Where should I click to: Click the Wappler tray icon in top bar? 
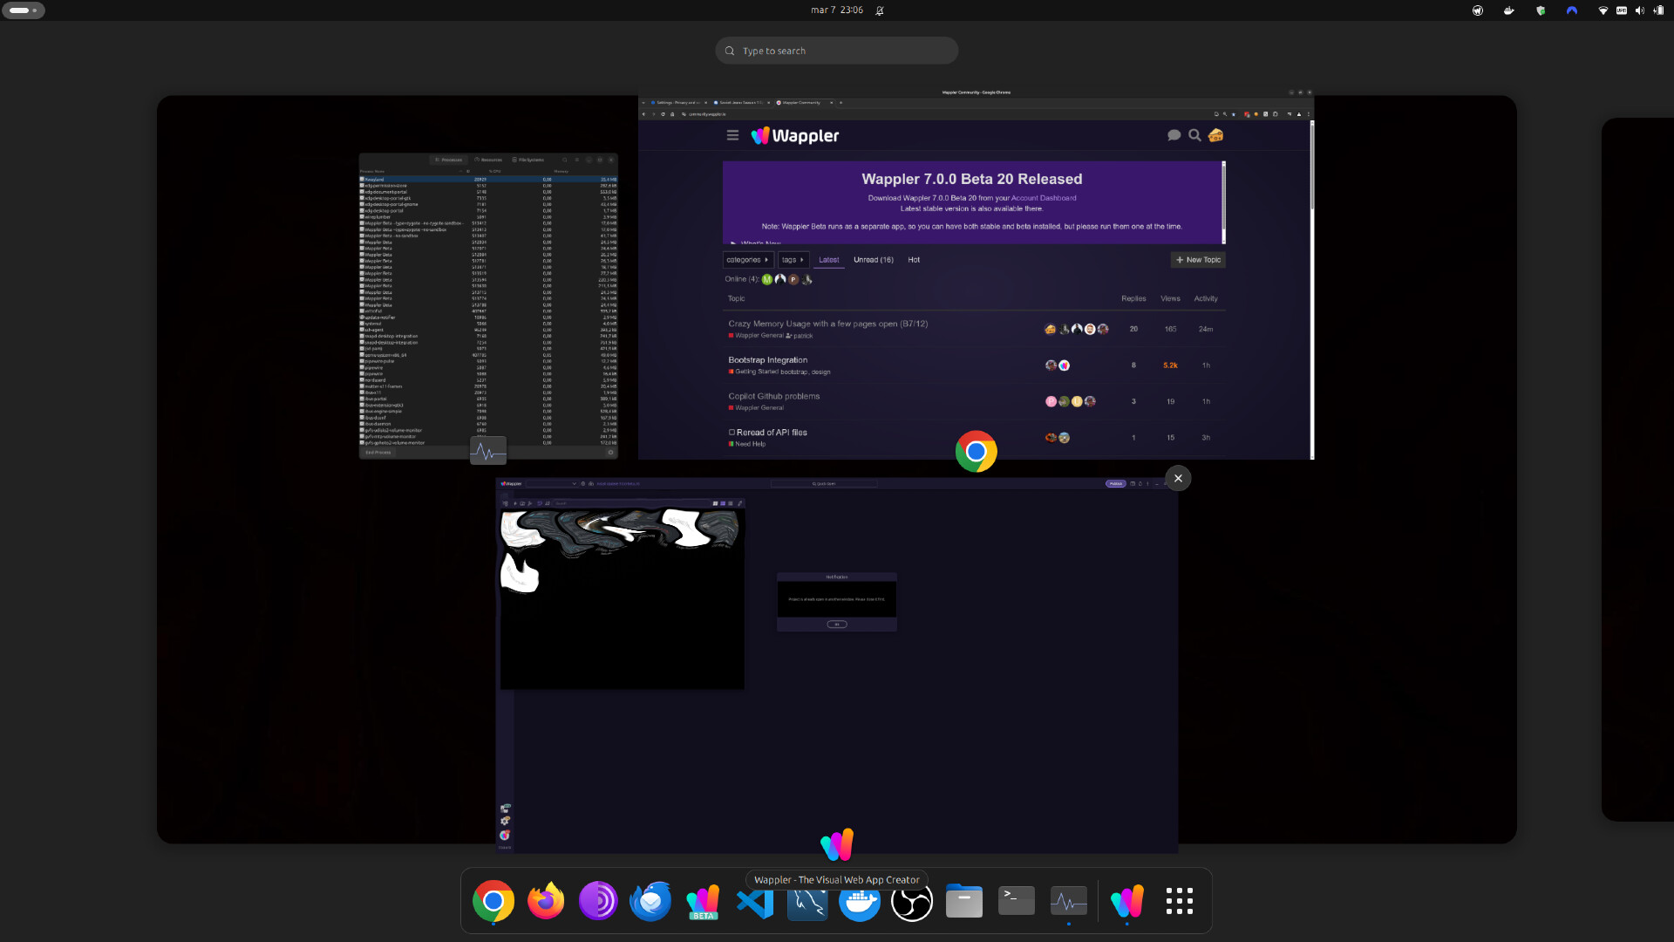click(x=1478, y=10)
